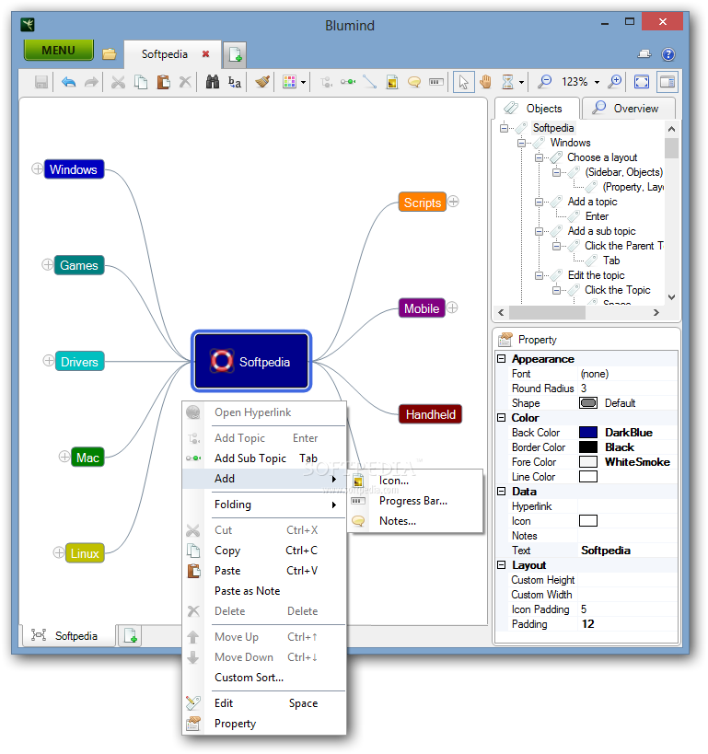This screenshot has width=708, height=754.
Task: Select Custom Sort... from context menu
Action: click(x=264, y=678)
